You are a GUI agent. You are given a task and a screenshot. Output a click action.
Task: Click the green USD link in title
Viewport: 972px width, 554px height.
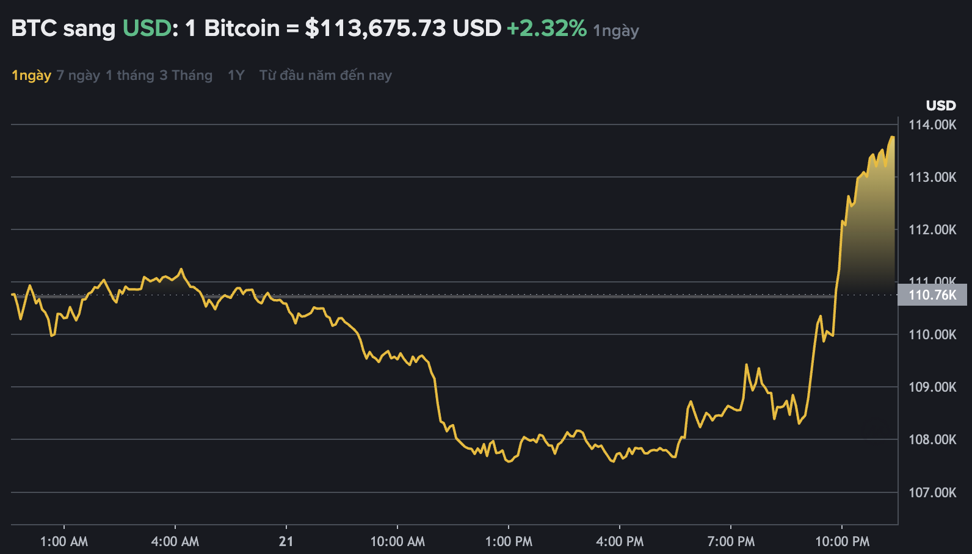tap(147, 28)
